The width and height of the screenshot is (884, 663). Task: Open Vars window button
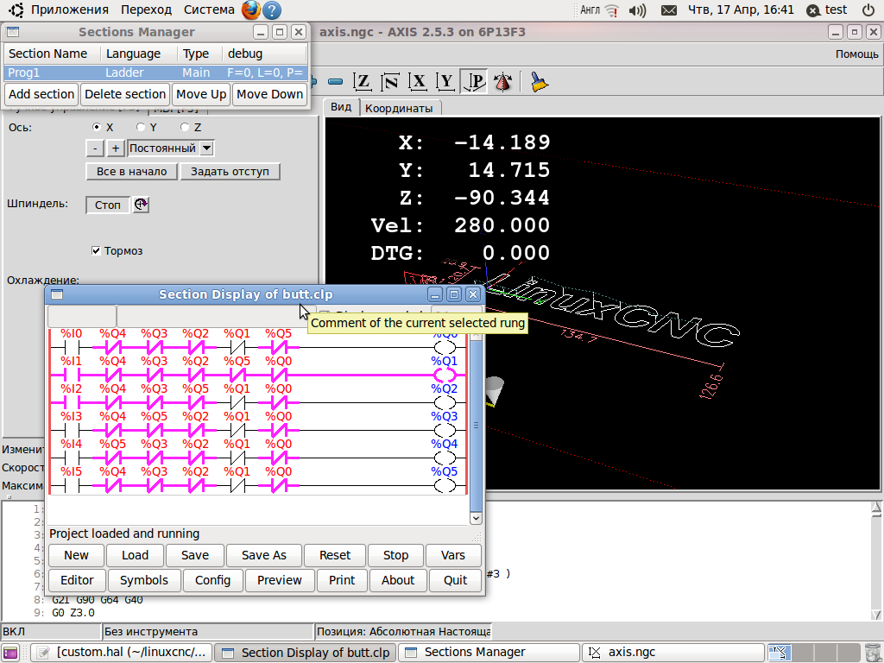[x=453, y=555]
